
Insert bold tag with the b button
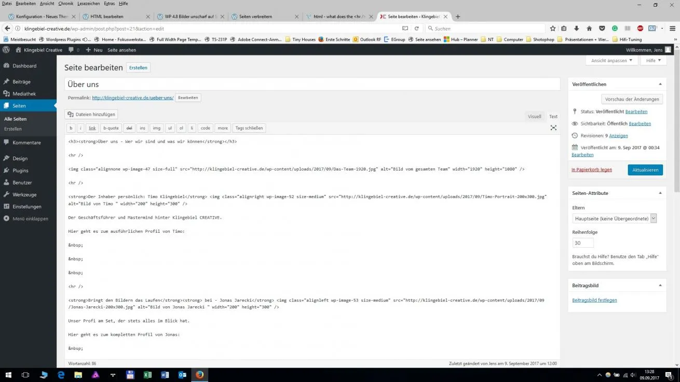pyautogui.click(x=71, y=128)
